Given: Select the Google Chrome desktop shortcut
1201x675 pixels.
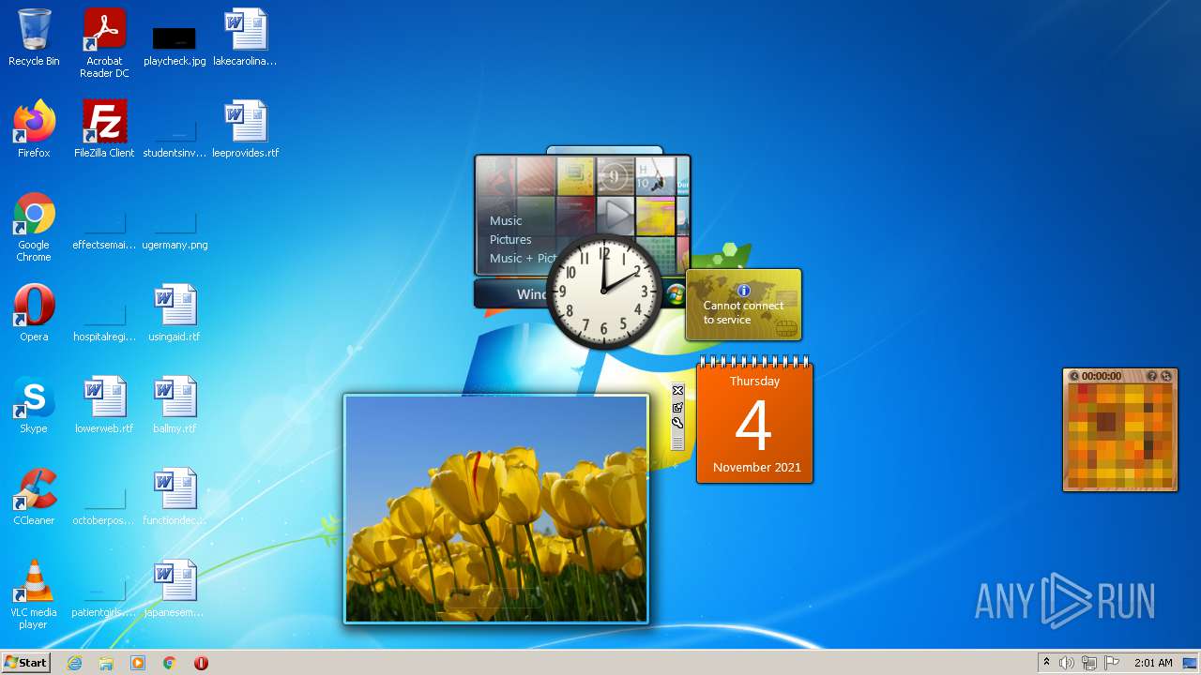Looking at the screenshot, I should pyautogui.click(x=34, y=227).
